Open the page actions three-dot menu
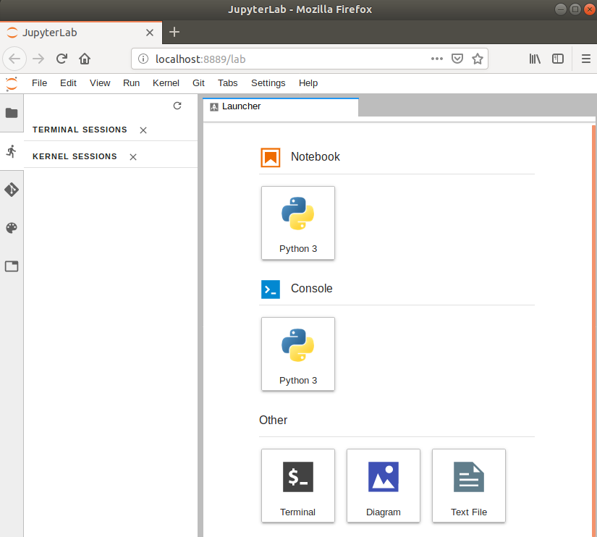 point(436,59)
